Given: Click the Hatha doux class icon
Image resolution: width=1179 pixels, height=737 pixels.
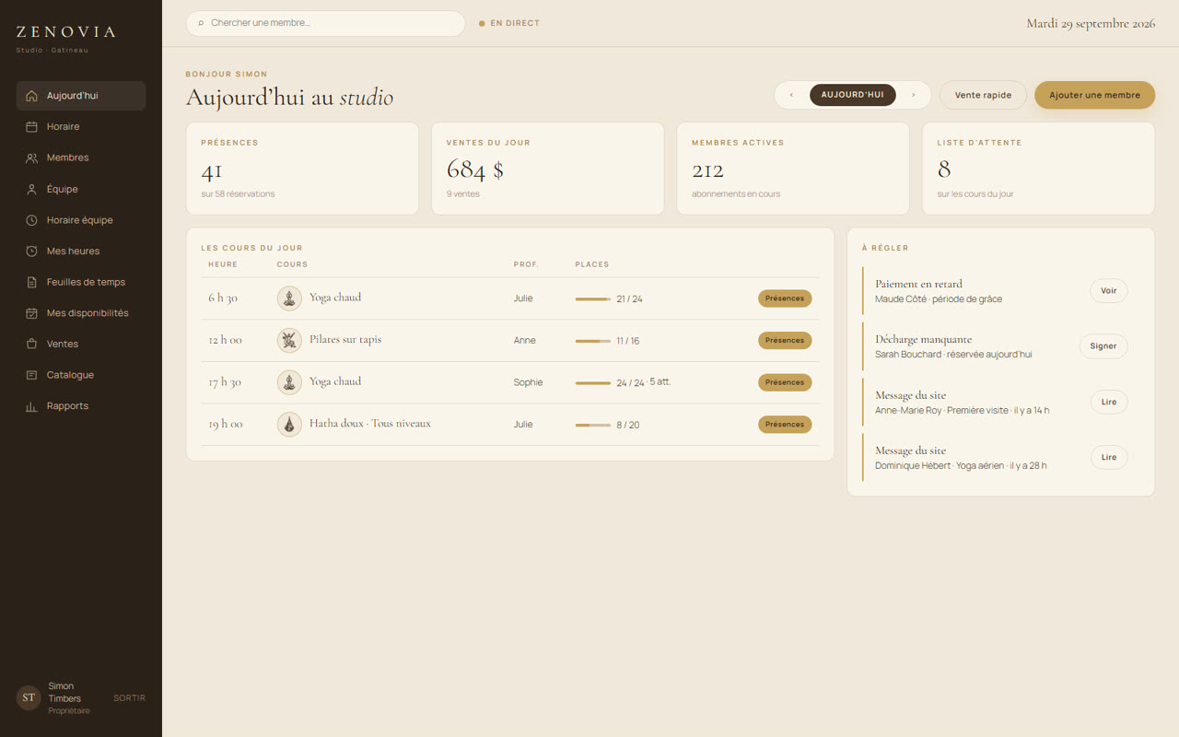Looking at the screenshot, I should point(289,425).
